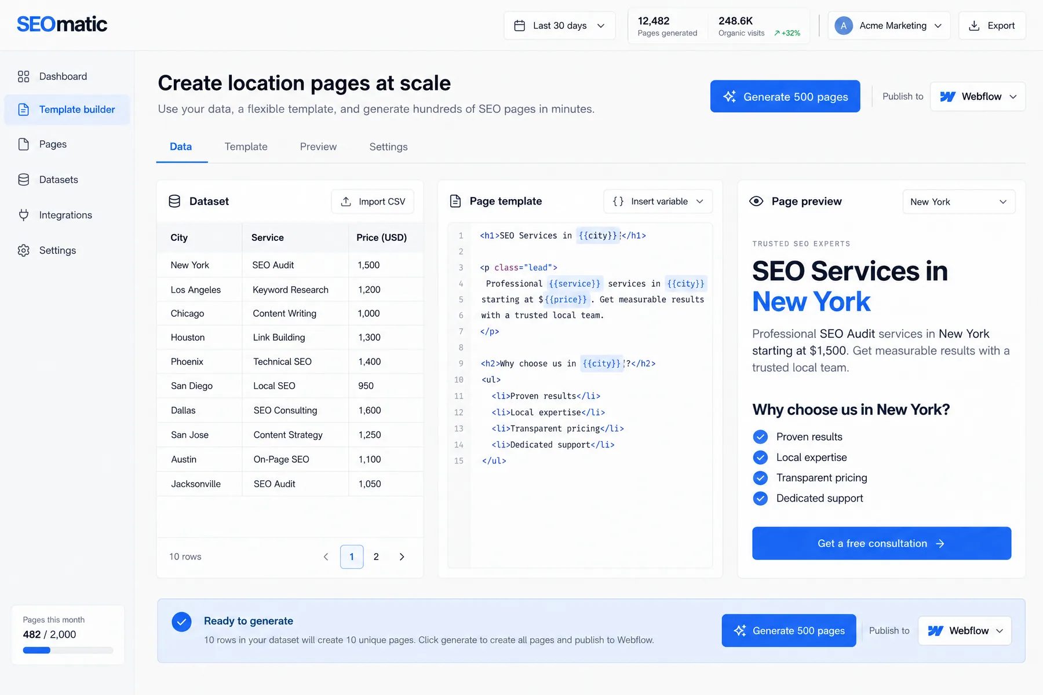Open the bottom bar Webflow dropdown

965,631
